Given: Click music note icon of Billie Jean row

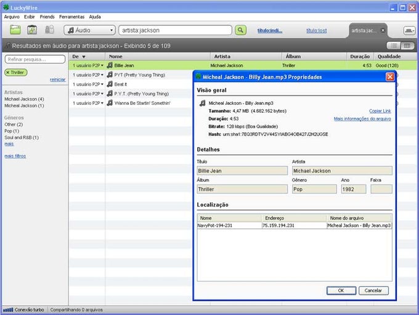Looking at the screenshot, I should (x=110, y=65).
